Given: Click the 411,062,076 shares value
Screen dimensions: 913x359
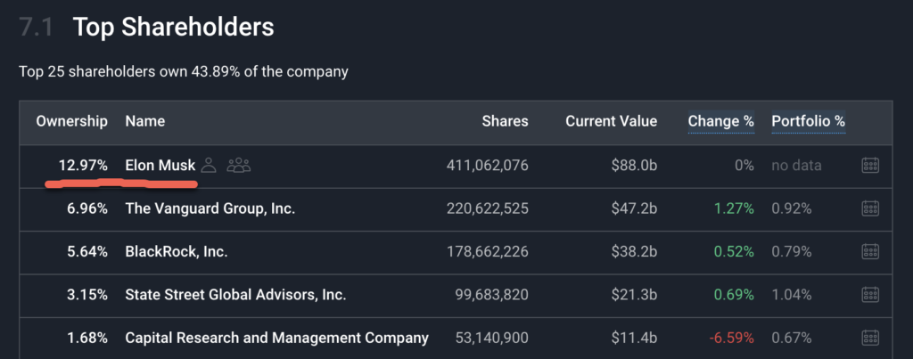Looking at the screenshot, I should 488,166.
